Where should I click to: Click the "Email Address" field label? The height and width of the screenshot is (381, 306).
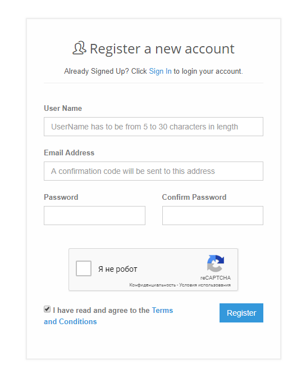[69, 153]
